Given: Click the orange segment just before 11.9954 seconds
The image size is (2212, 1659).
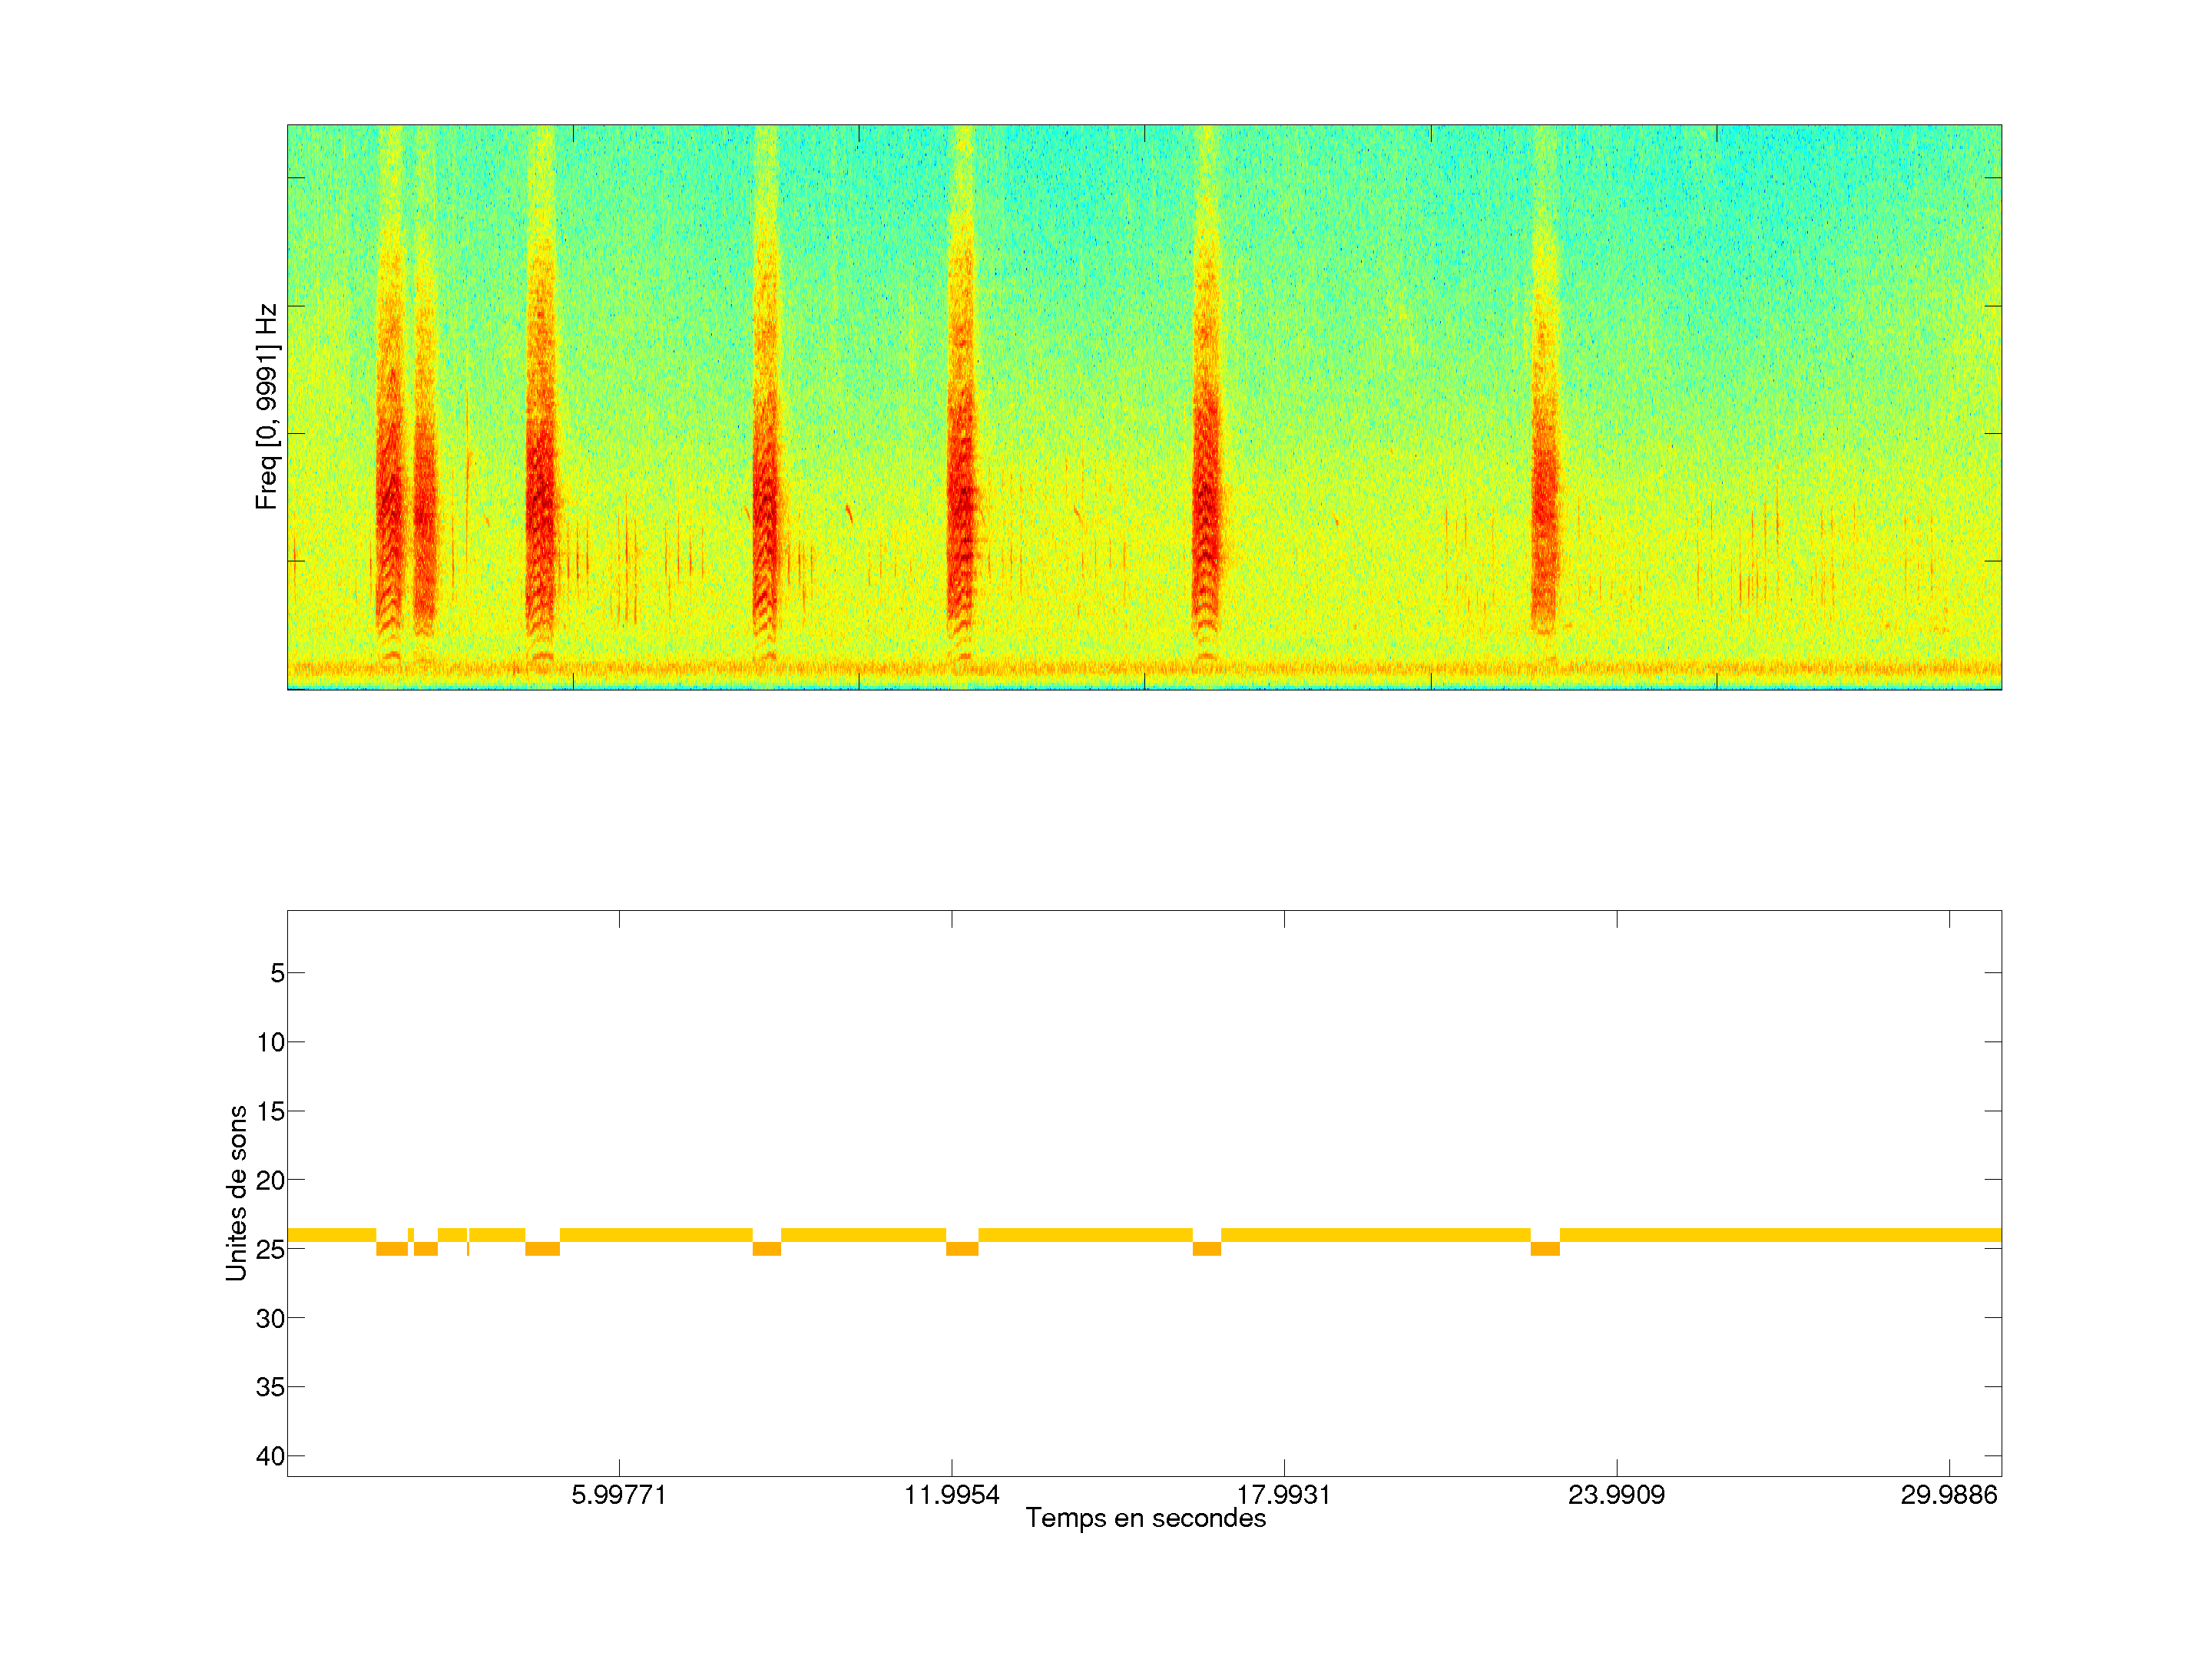Looking at the screenshot, I should coord(962,1249).
